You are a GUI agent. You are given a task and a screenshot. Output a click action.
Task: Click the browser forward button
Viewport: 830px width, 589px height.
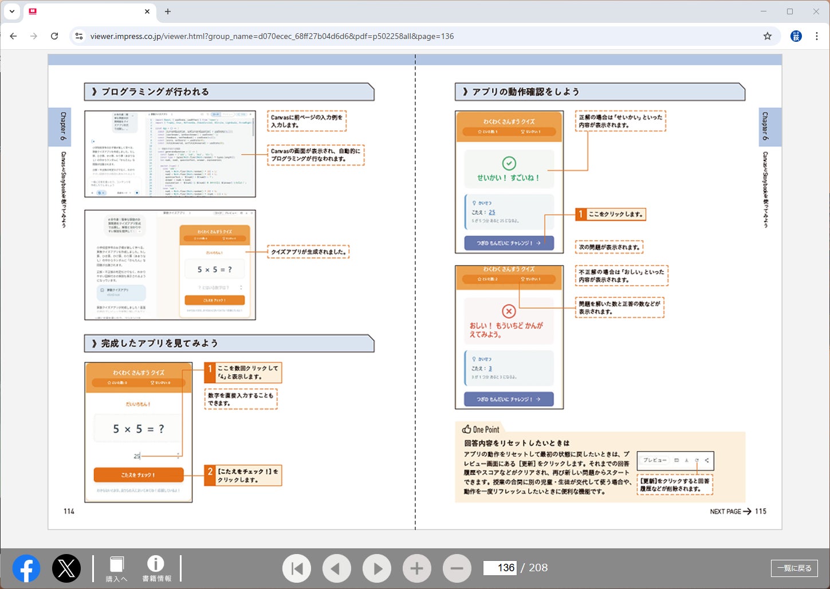pyautogui.click(x=34, y=36)
